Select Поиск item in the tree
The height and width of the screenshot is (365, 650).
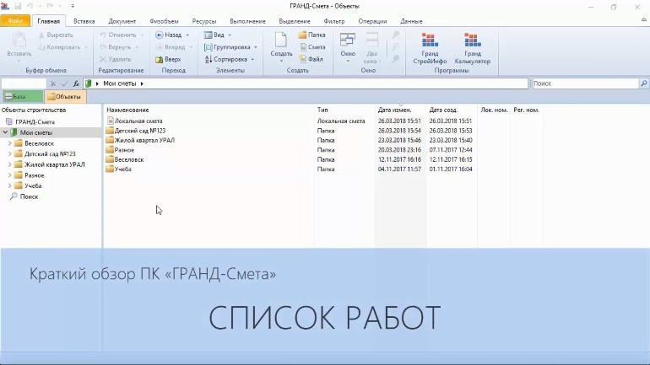29,196
